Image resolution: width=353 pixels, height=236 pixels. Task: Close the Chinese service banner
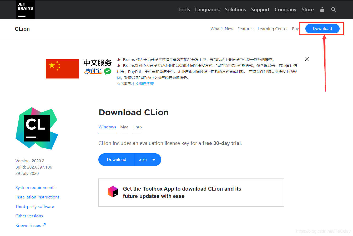(307, 59)
